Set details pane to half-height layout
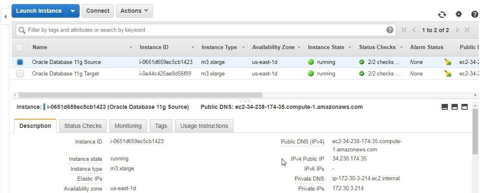The width and height of the screenshot is (480, 193). click(454, 107)
